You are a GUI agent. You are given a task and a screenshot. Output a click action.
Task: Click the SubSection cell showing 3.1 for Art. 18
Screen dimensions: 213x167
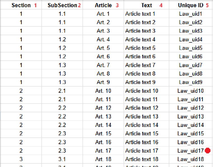(x=62, y=159)
